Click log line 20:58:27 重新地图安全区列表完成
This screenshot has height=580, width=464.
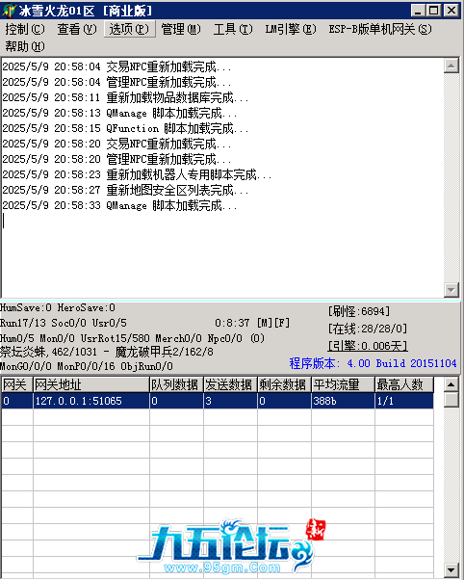(125, 190)
